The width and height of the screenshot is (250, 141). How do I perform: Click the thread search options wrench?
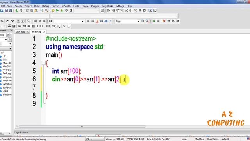click(147, 21)
